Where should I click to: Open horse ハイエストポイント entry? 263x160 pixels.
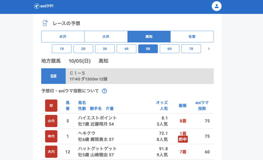[x=97, y=118]
